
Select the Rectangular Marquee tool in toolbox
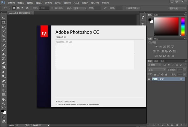pyautogui.click(x=3, y=23)
